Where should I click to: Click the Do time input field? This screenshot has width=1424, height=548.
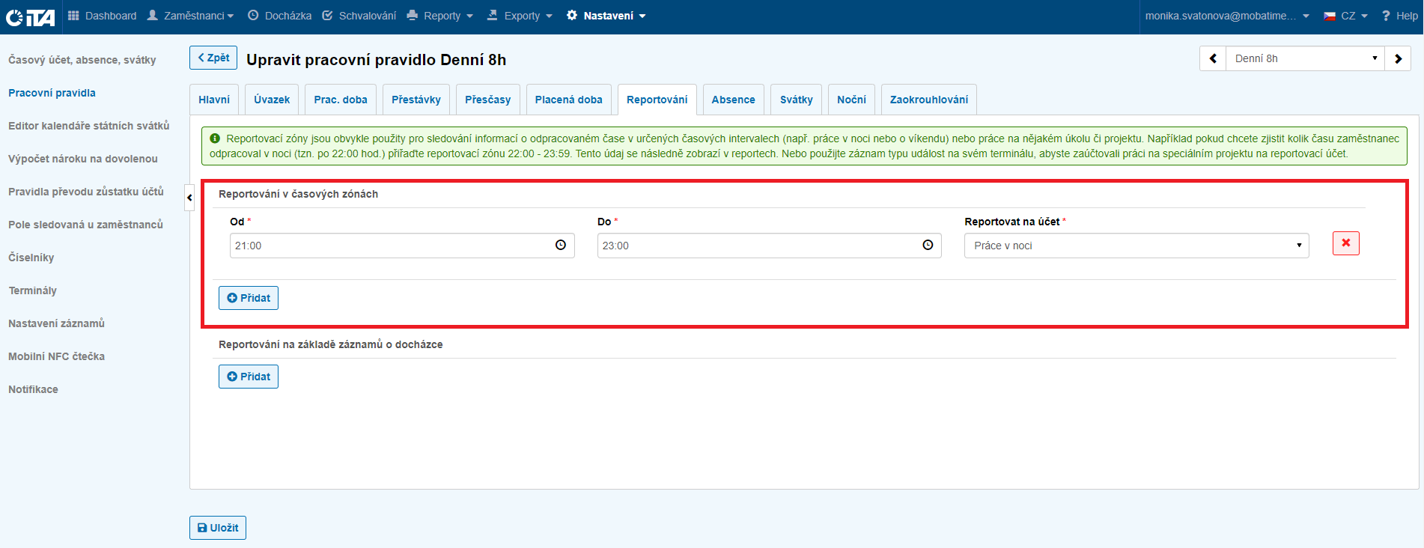[756, 246]
